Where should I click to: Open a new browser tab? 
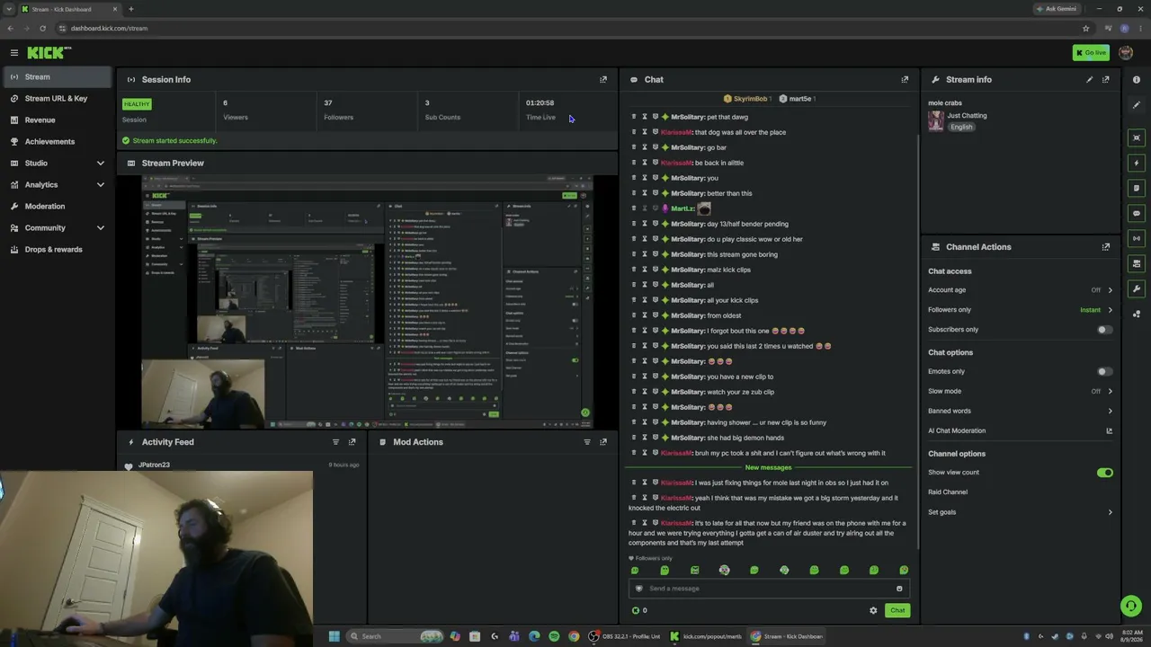(x=130, y=9)
